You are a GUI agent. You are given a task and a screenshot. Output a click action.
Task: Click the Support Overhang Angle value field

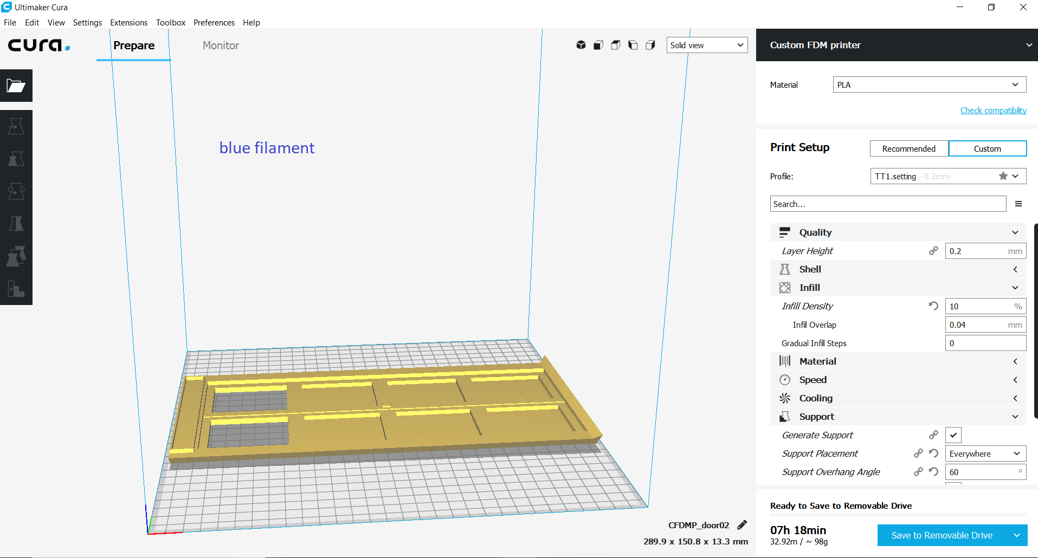(x=986, y=472)
